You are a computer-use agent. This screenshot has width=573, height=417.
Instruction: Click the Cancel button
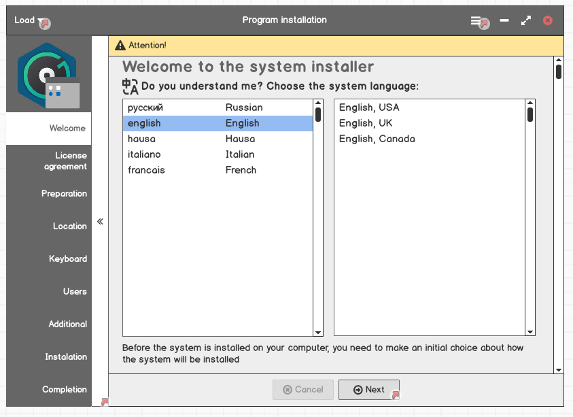[303, 390]
